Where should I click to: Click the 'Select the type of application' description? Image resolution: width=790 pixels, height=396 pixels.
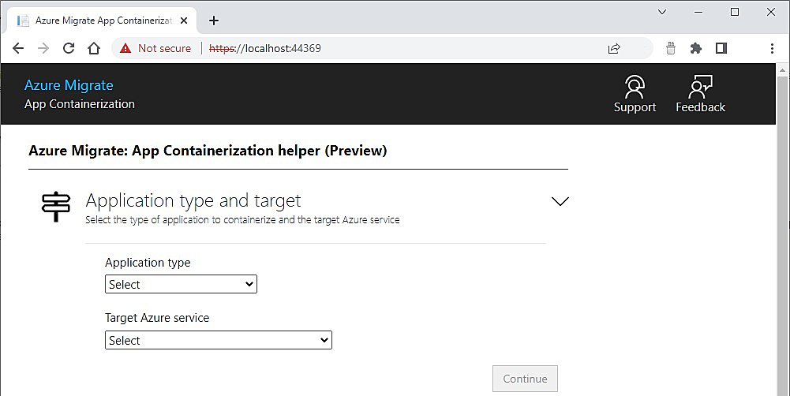click(242, 219)
